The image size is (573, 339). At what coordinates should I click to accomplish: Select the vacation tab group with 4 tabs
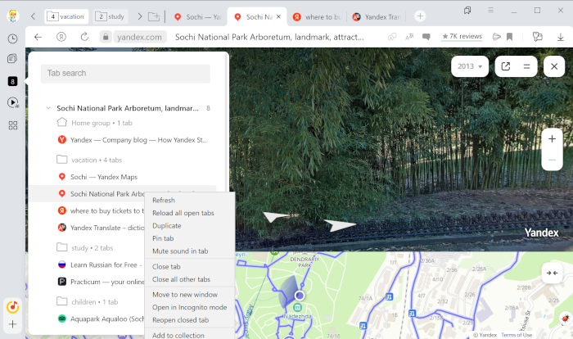pyautogui.click(x=66, y=16)
